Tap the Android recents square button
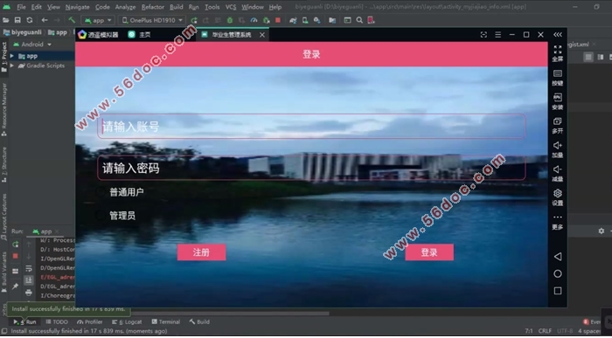This screenshot has height=338, width=612. pos(558,291)
